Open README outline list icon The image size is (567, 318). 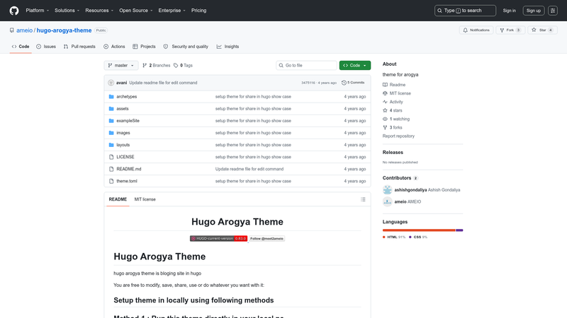click(363, 199)
